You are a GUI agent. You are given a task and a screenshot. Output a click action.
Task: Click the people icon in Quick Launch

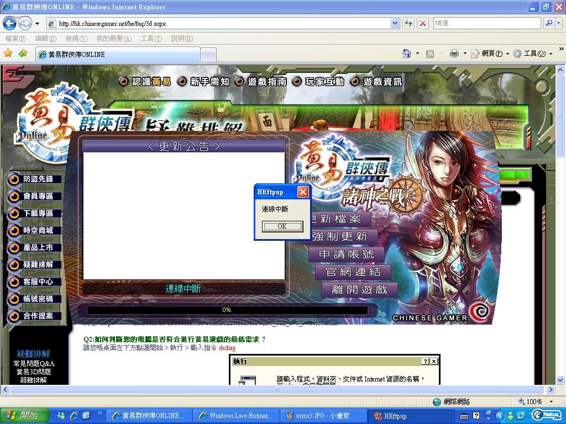click(61, 415)
